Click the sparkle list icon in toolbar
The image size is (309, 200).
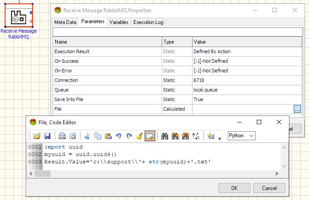pos(211,136)
